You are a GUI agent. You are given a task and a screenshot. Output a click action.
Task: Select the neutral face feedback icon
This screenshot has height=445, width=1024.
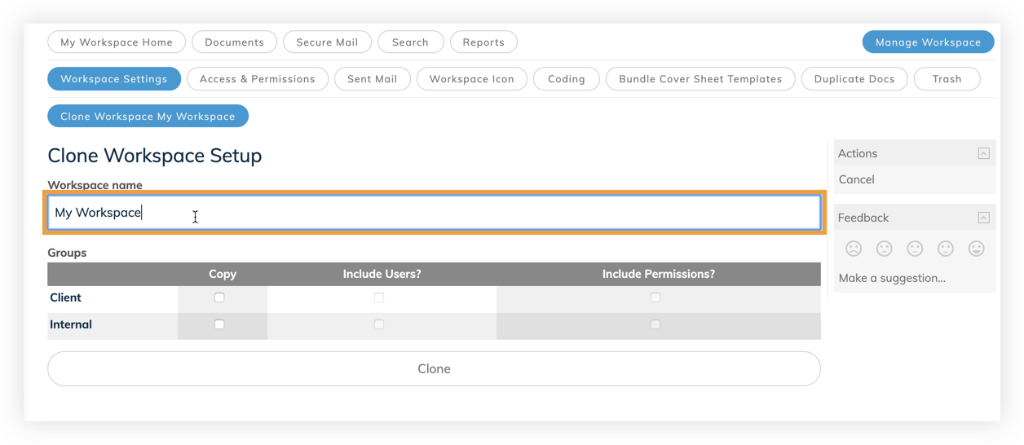pos(915,249)
